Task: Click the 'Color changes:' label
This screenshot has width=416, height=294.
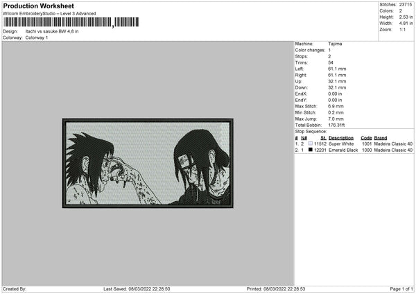Action: point(310,50)
